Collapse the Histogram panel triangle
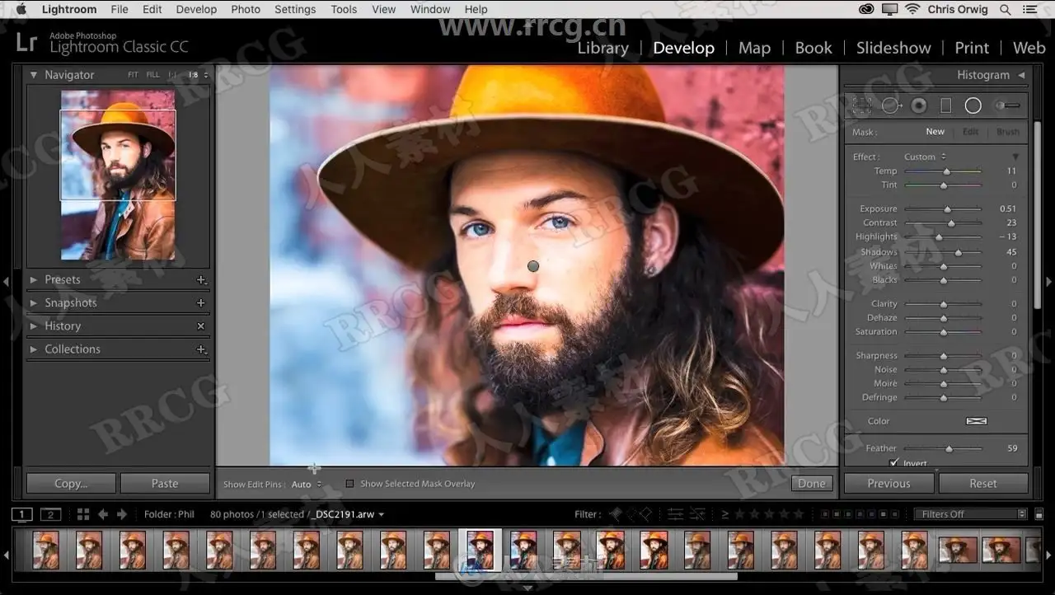This screenshot has height=595, width=1055. [x=1022, y=75]
